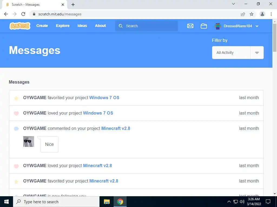The height and width of the screenshot is (207, 277).
Task: Close the Scratch - Messages tab
Action: [63, 5]
